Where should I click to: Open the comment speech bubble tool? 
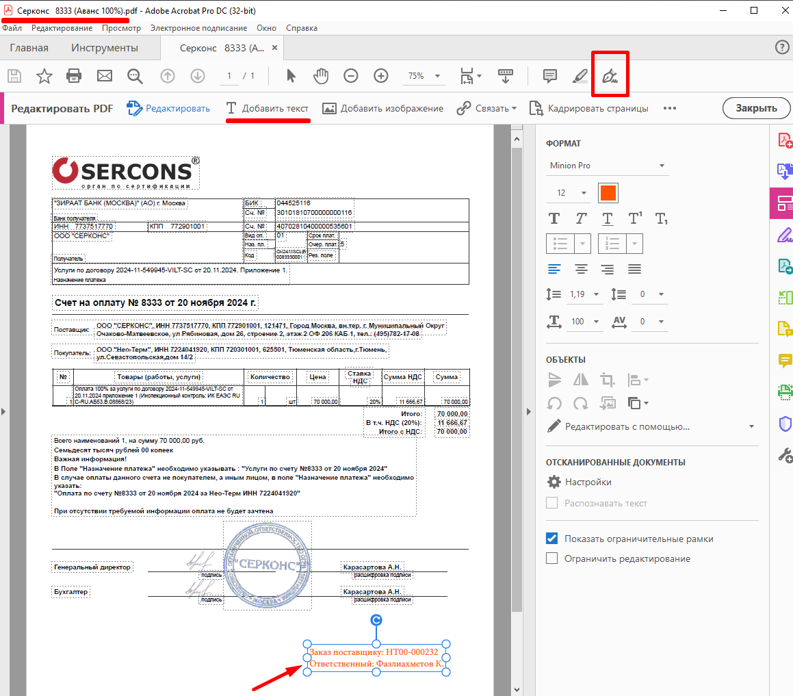549,76
